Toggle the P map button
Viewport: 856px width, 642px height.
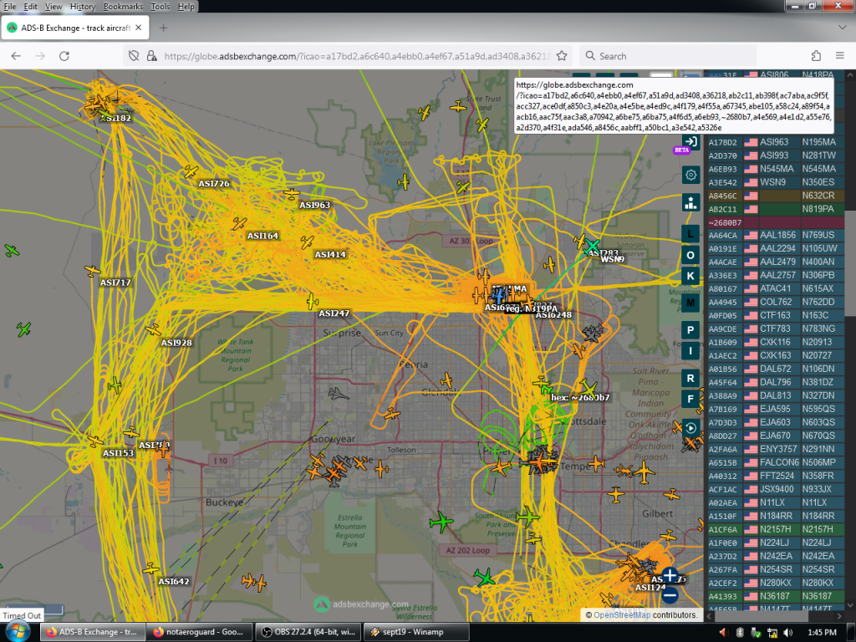point(690,329)
